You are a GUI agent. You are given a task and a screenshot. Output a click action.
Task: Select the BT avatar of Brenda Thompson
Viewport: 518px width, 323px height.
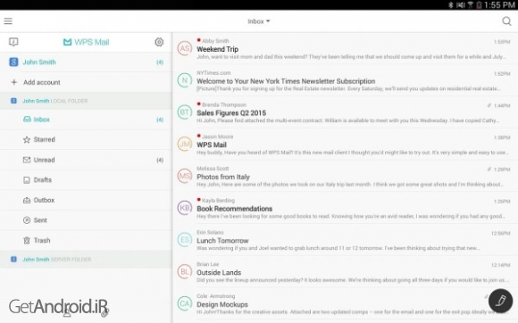[x=185, y=112]
